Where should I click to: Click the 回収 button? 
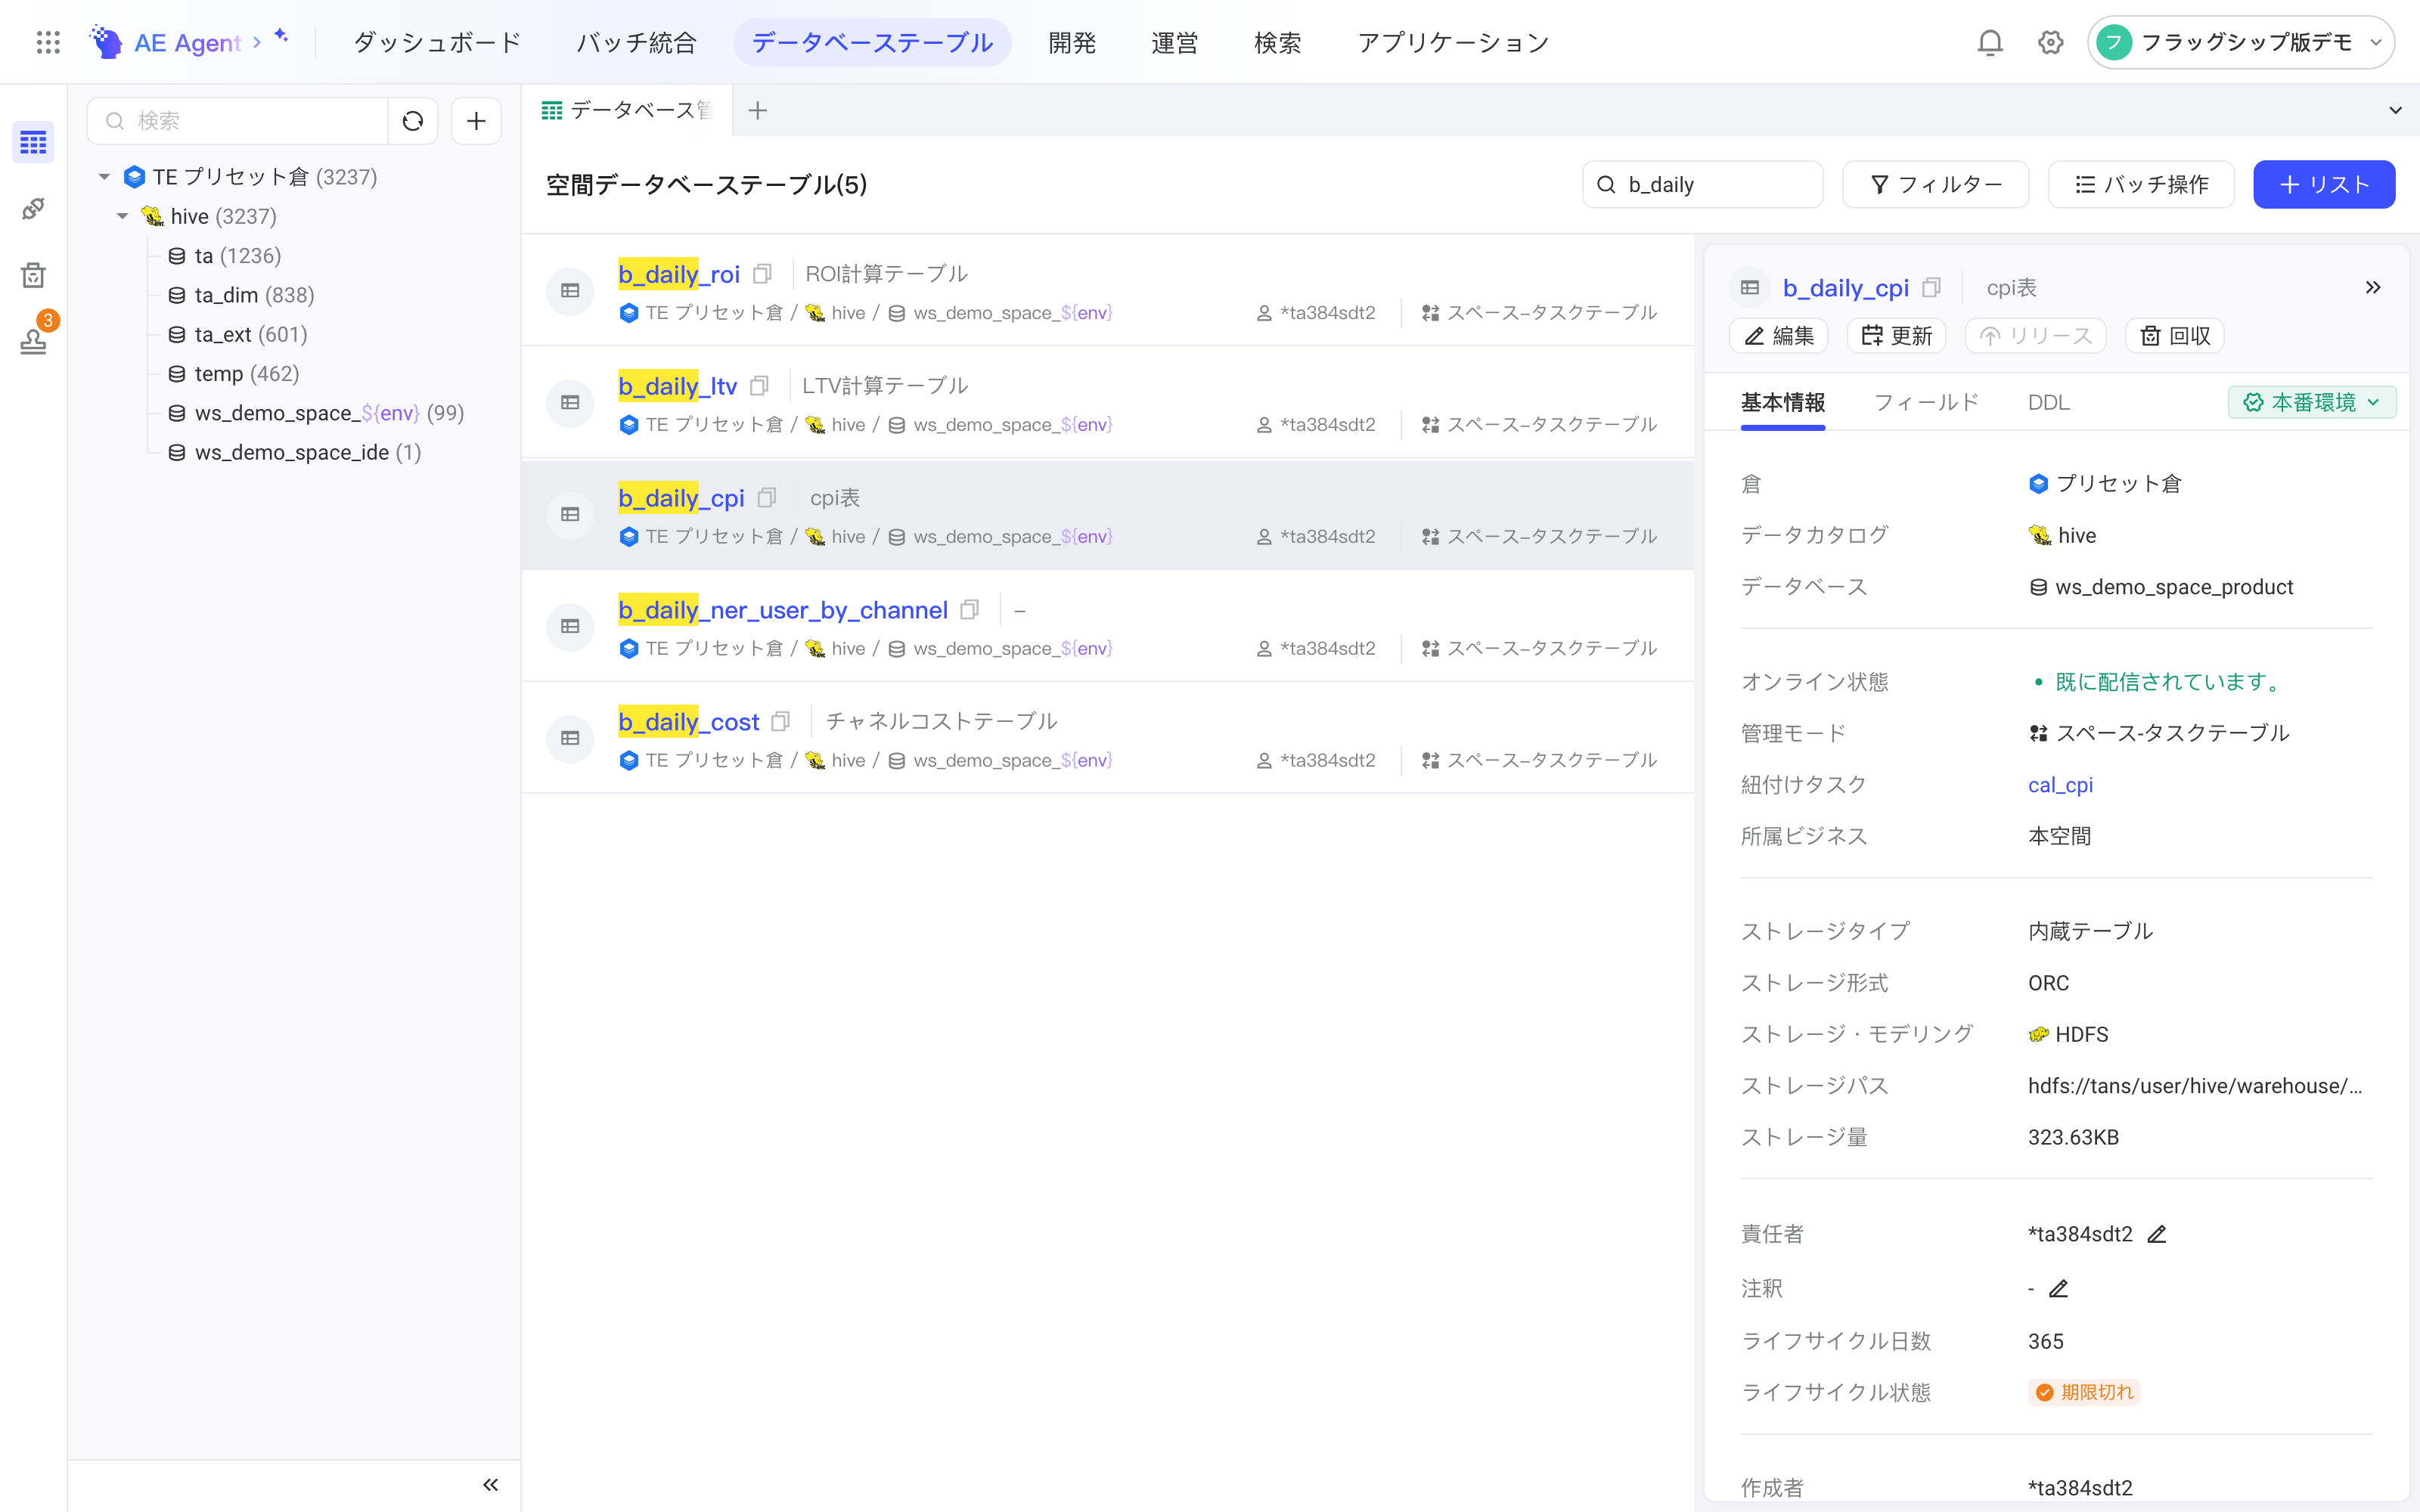click(2174, 336)
